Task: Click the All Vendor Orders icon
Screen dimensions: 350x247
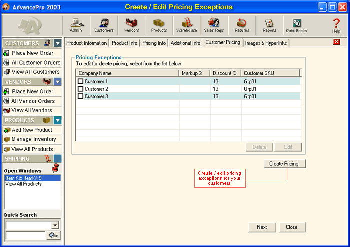Action: coord(7,101)
